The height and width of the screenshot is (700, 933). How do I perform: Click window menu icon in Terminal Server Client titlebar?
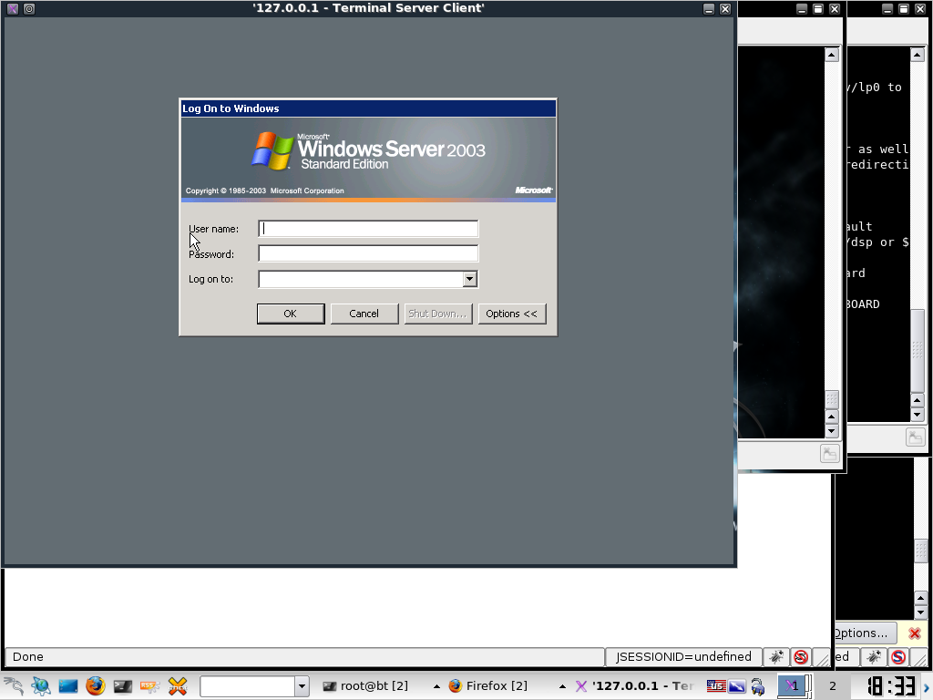coord(13,9)
